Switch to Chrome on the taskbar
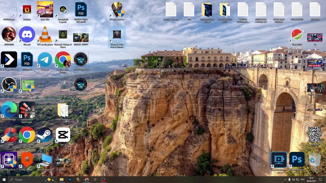Screen dimensions: 326x183 pos(87,180)
